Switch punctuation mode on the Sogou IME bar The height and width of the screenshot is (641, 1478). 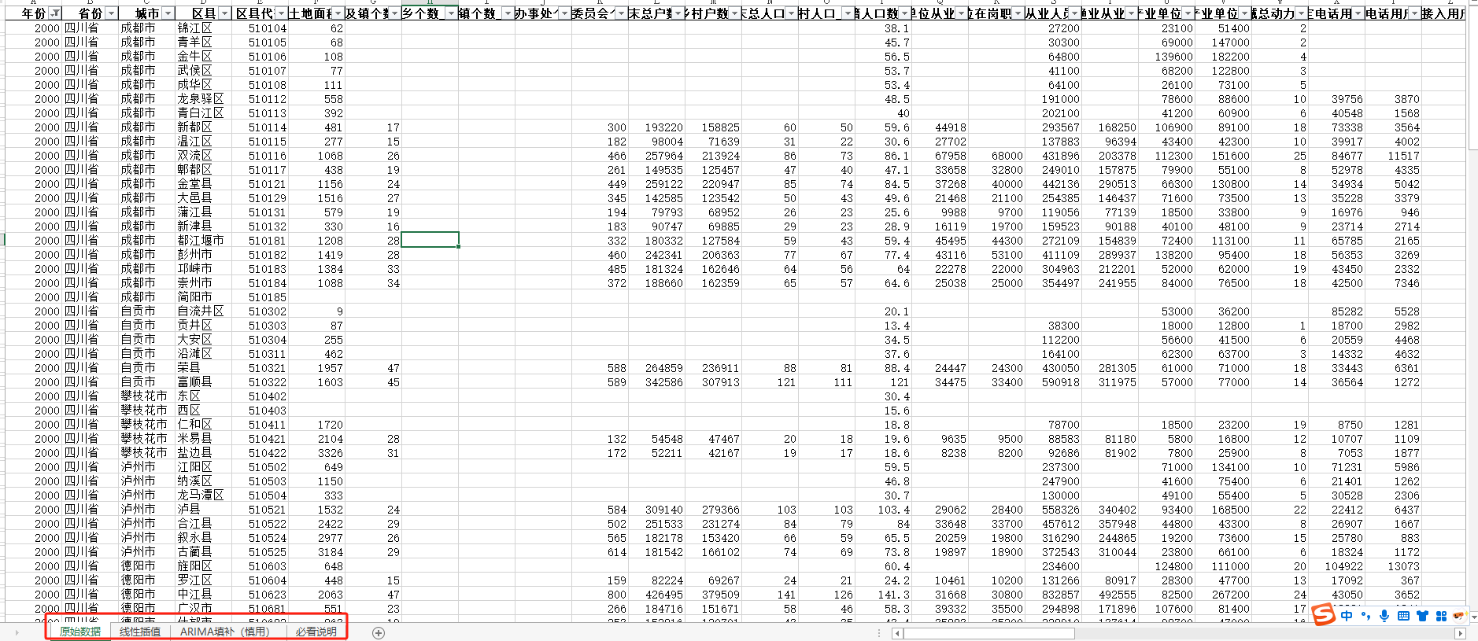(1365, 616)
